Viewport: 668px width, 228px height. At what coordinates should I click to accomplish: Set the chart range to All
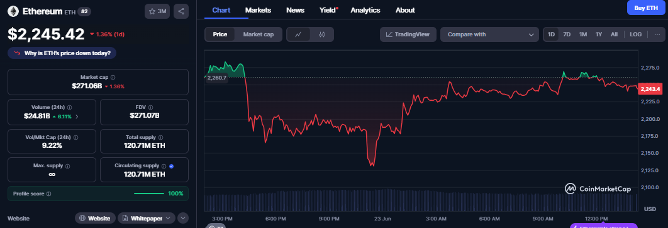[x=614, y=34]
